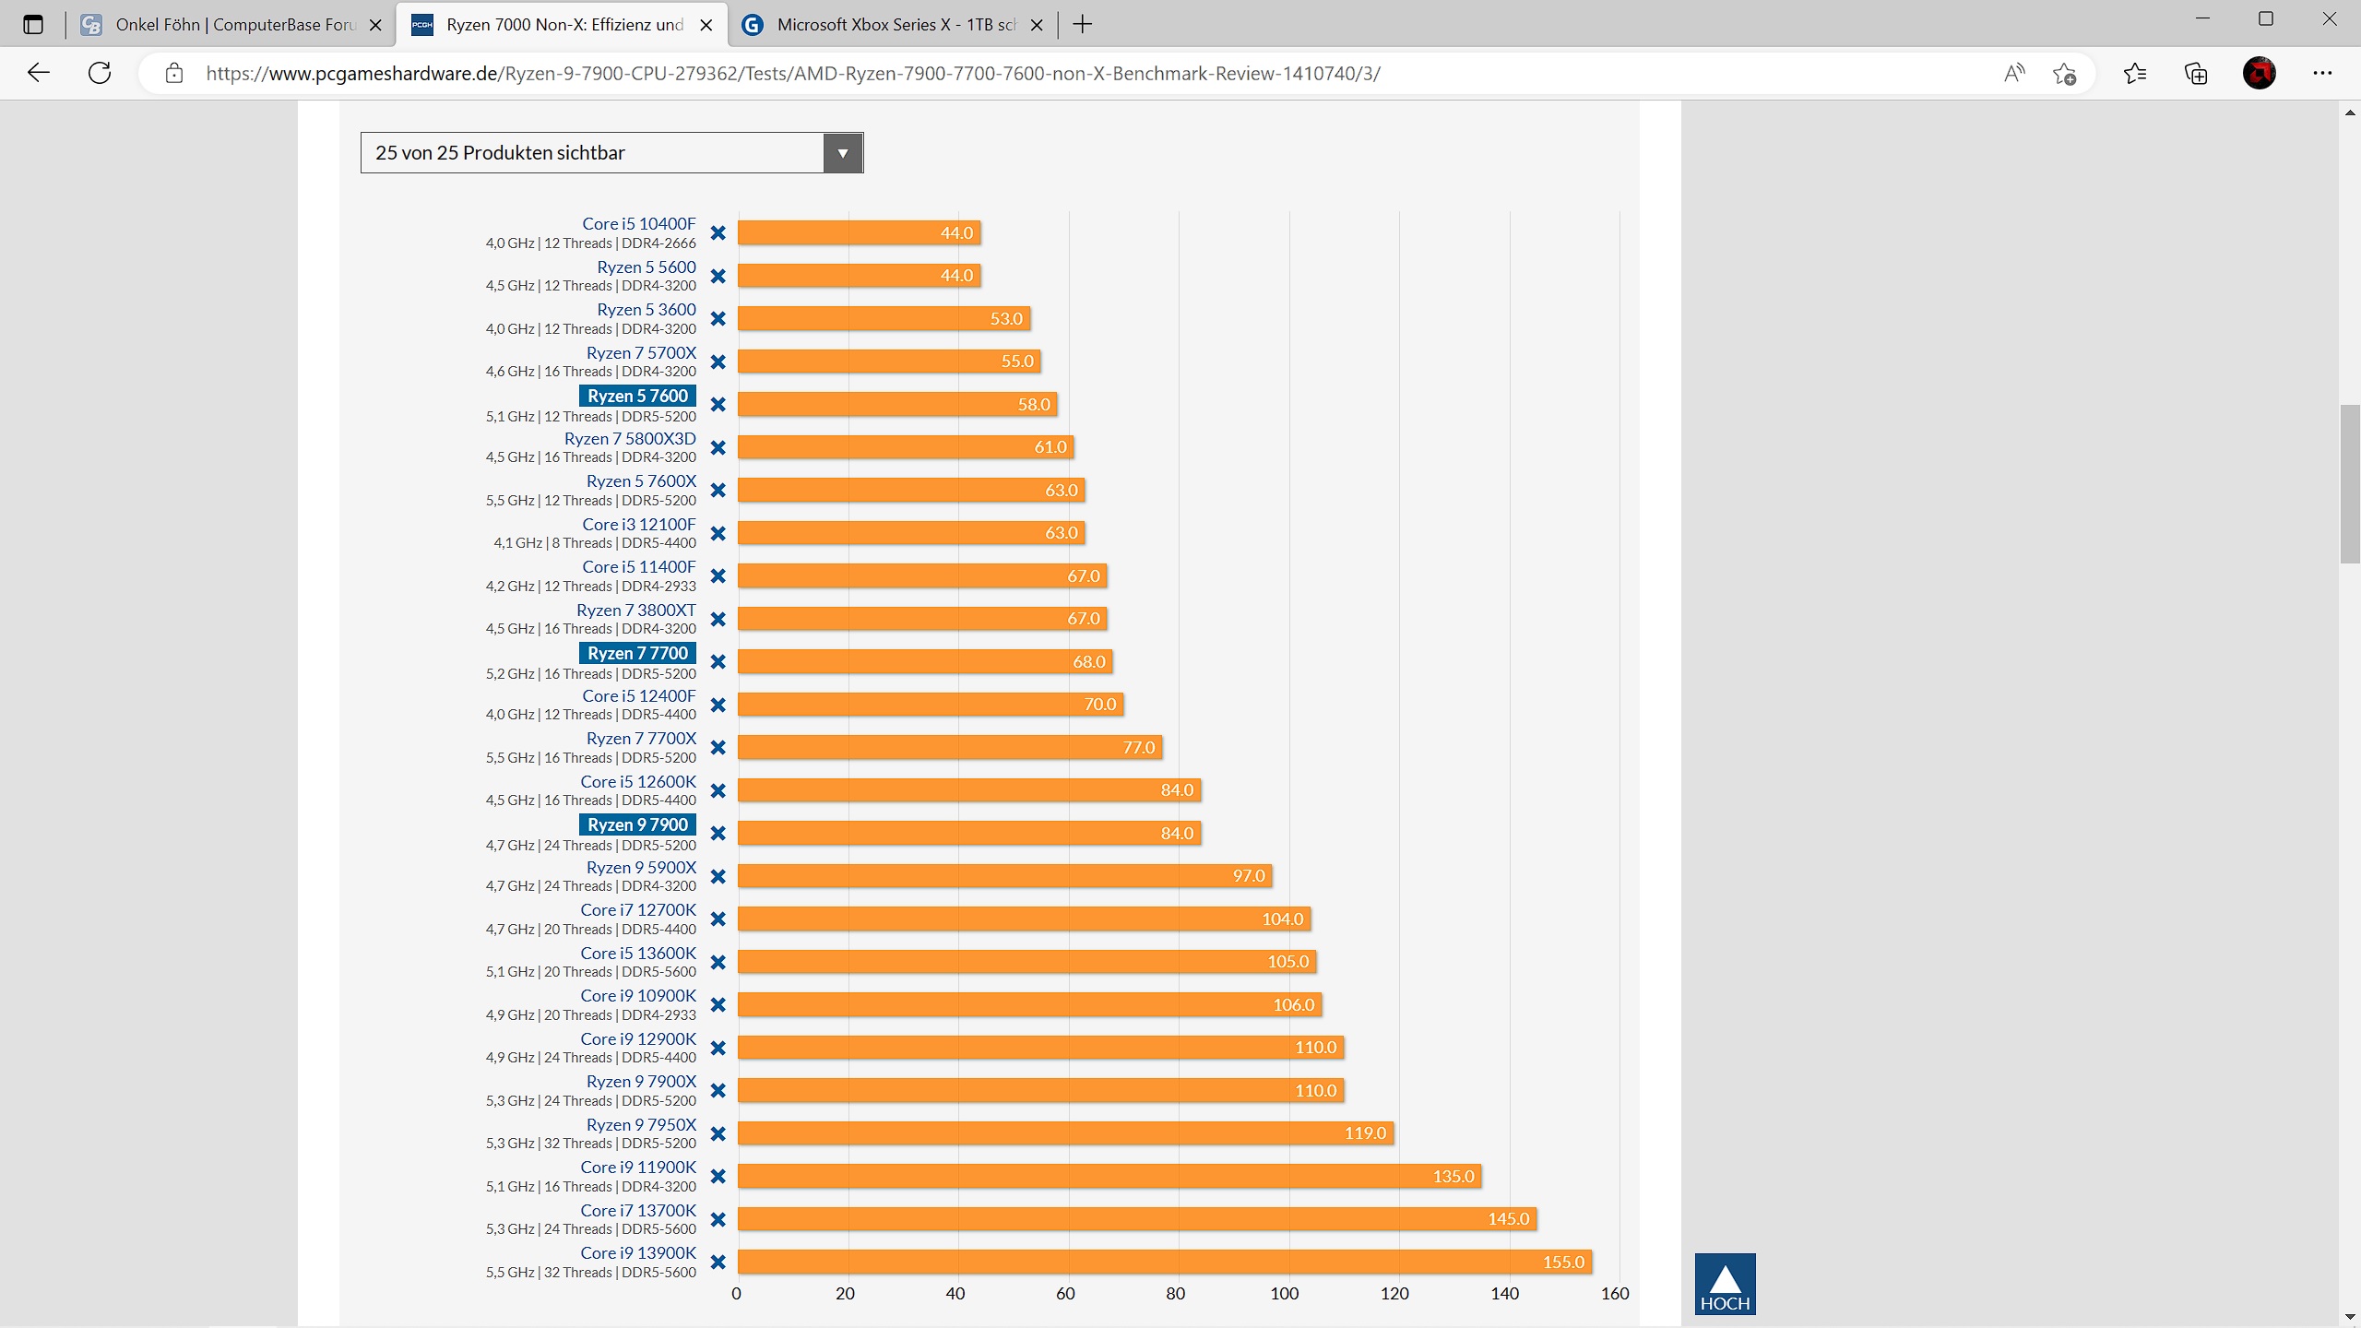Add page to favorites star icon
Viewport: 2361px width, 1328px height.
point(2065,73)
